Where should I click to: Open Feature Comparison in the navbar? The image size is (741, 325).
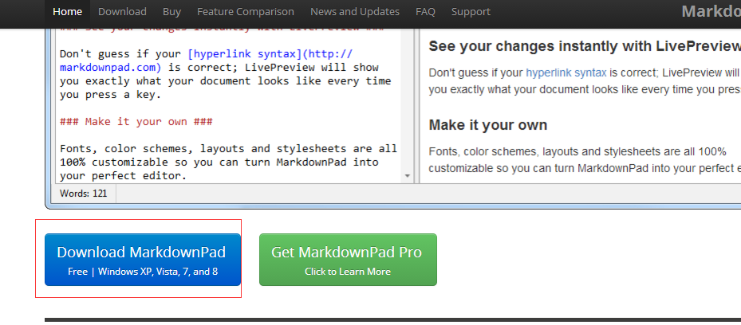(x=245, y=12)
